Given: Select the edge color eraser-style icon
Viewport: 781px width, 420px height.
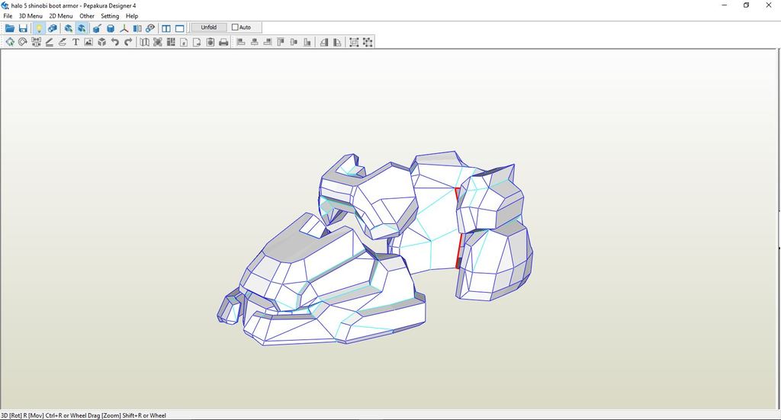Looking at the screenshot, I should (x=63, y=42).
